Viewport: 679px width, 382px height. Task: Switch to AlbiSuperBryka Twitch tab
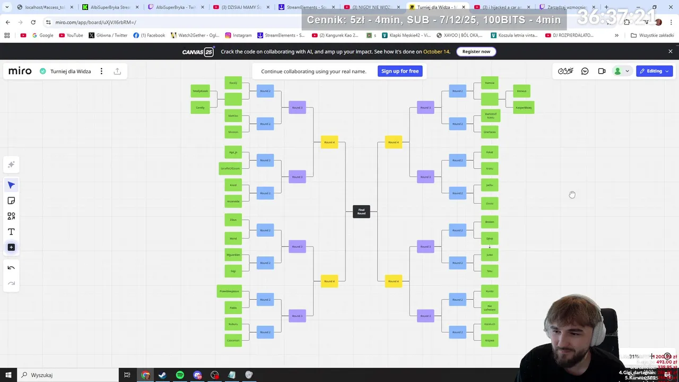(176, 7)
